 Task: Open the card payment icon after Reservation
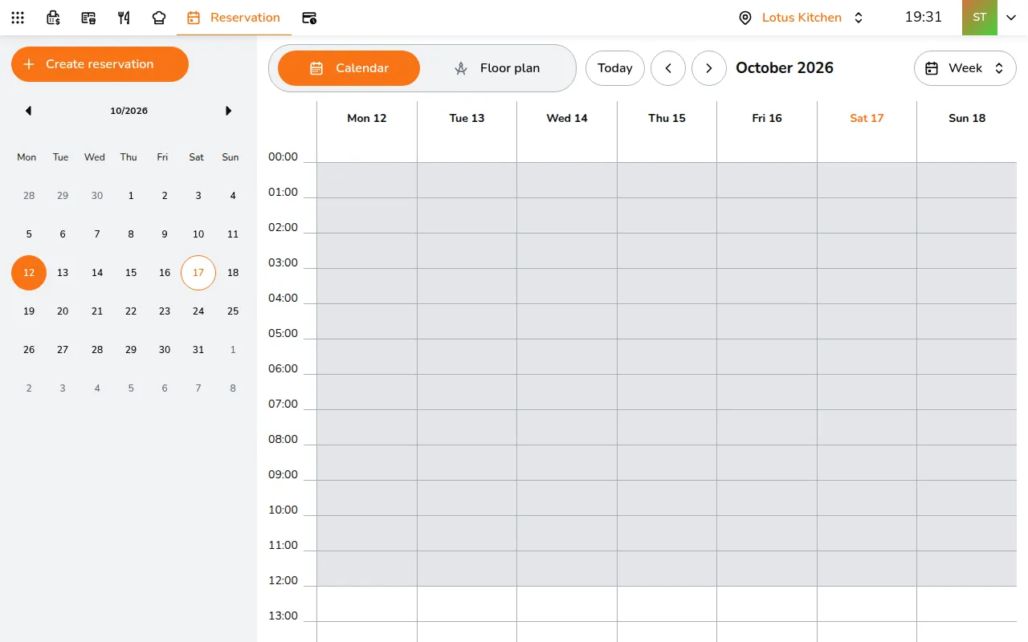pos(309,18)
